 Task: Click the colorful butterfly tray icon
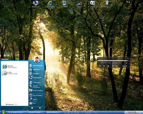(x=135, y=112)
